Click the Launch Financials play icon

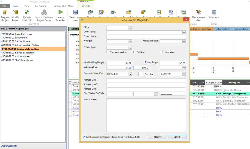[x=60, y=13]
